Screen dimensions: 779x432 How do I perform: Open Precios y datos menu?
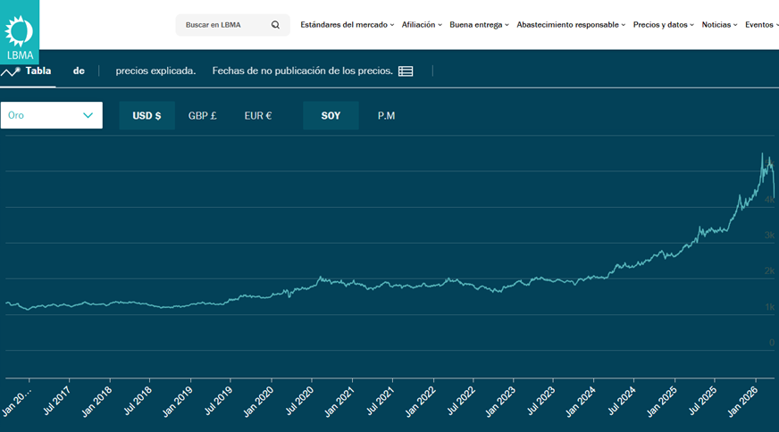tap(664, 25)
